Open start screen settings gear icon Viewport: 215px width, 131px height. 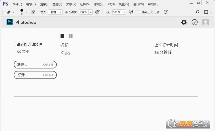click(x=184, y=22)
